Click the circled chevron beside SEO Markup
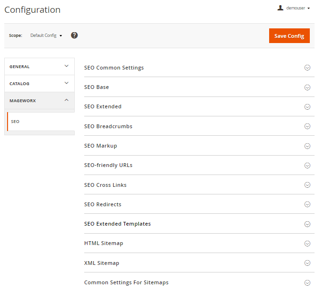Image resolution: width=324 pixels, height=298 pixels. point(307,146)
